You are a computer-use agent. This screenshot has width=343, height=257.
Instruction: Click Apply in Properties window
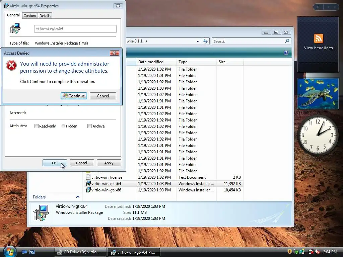point(109,163)
